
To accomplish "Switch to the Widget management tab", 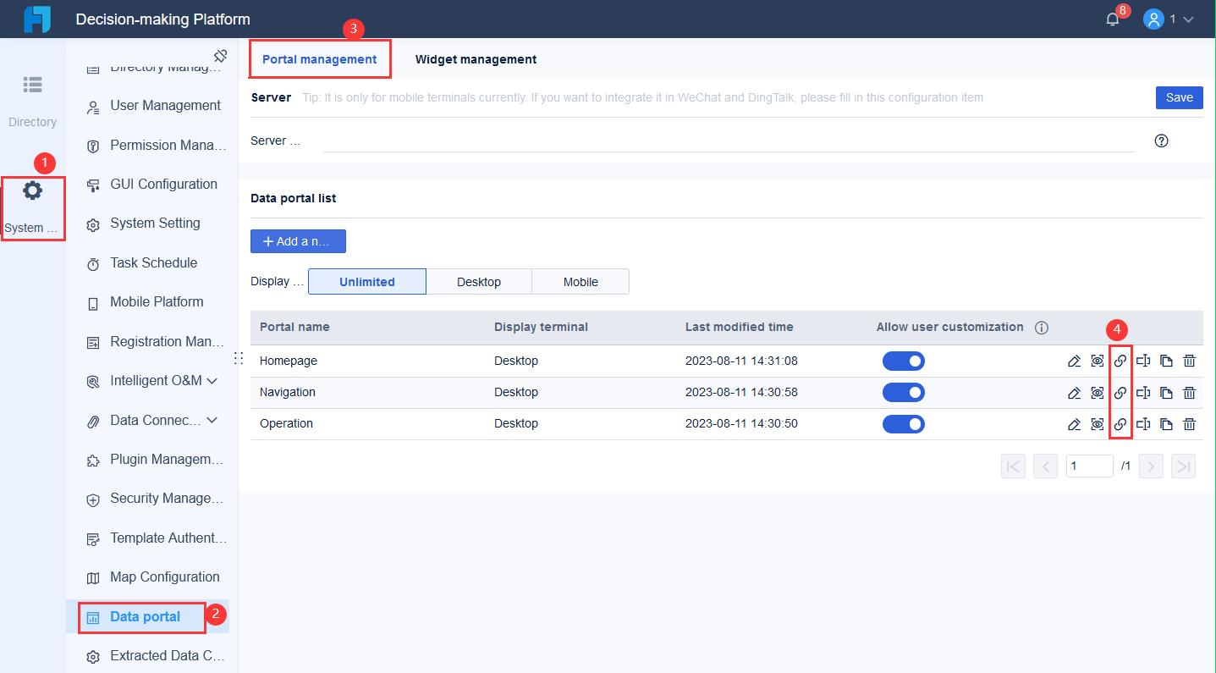I will pos(476,59).
